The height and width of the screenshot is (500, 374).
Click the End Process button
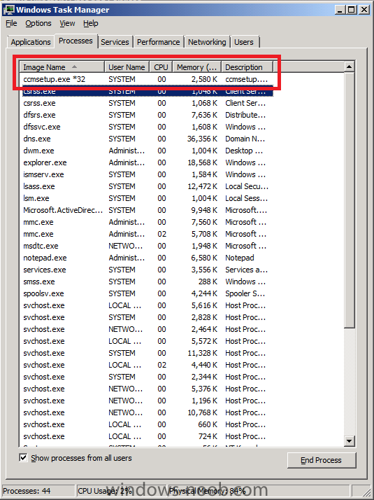pyautogui.click(x=321, y=460)
